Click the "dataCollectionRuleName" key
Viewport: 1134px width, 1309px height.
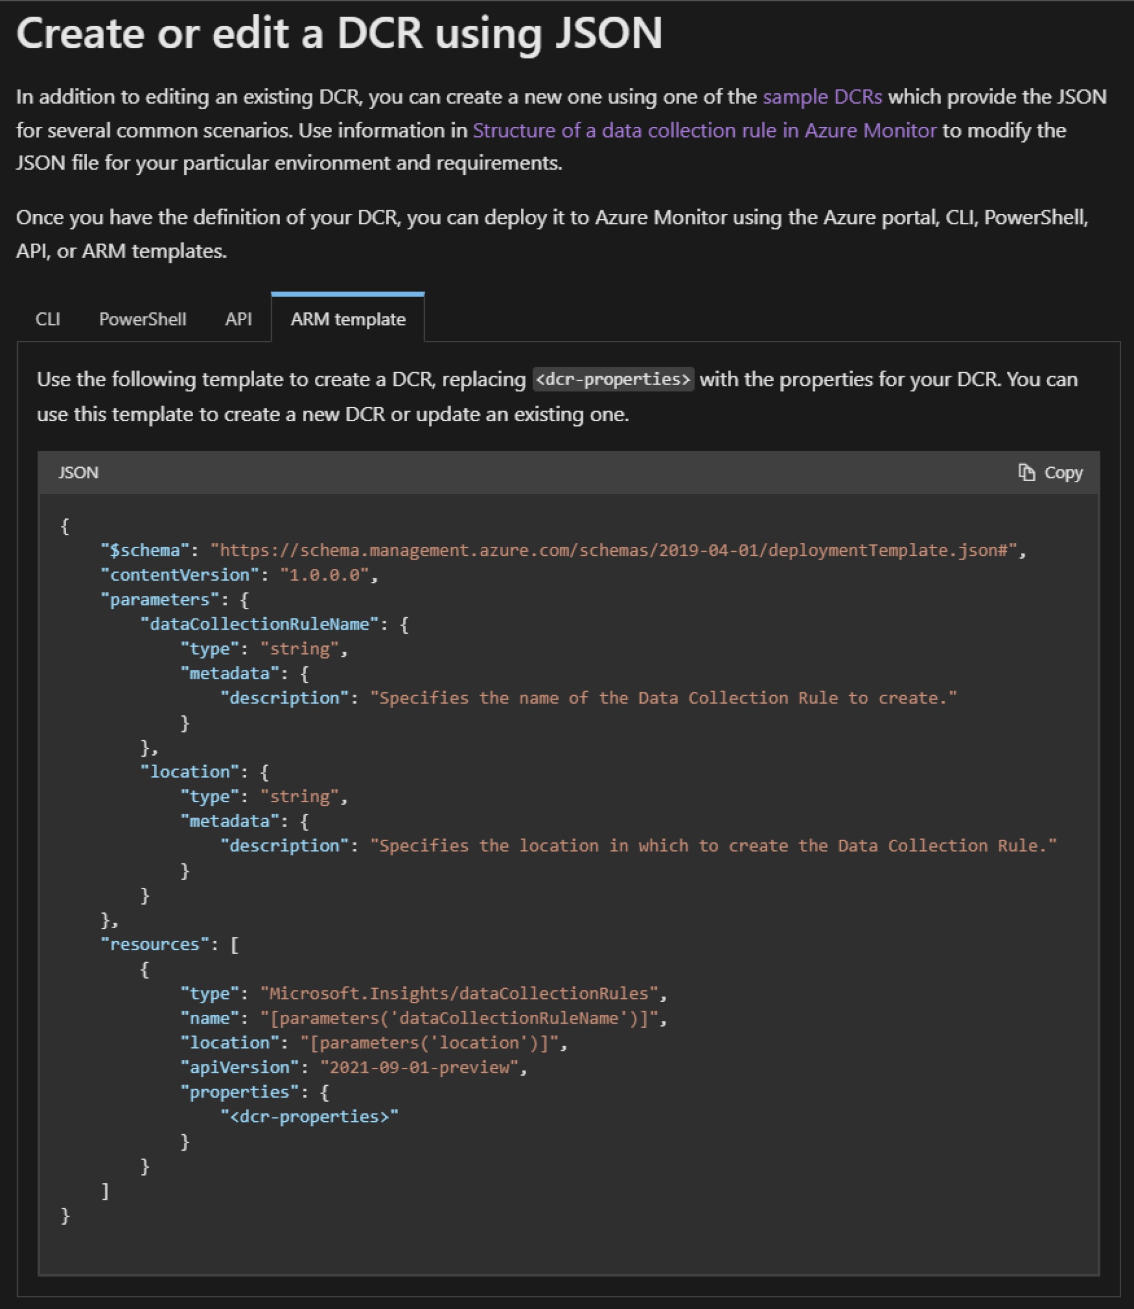click(259, 624)
